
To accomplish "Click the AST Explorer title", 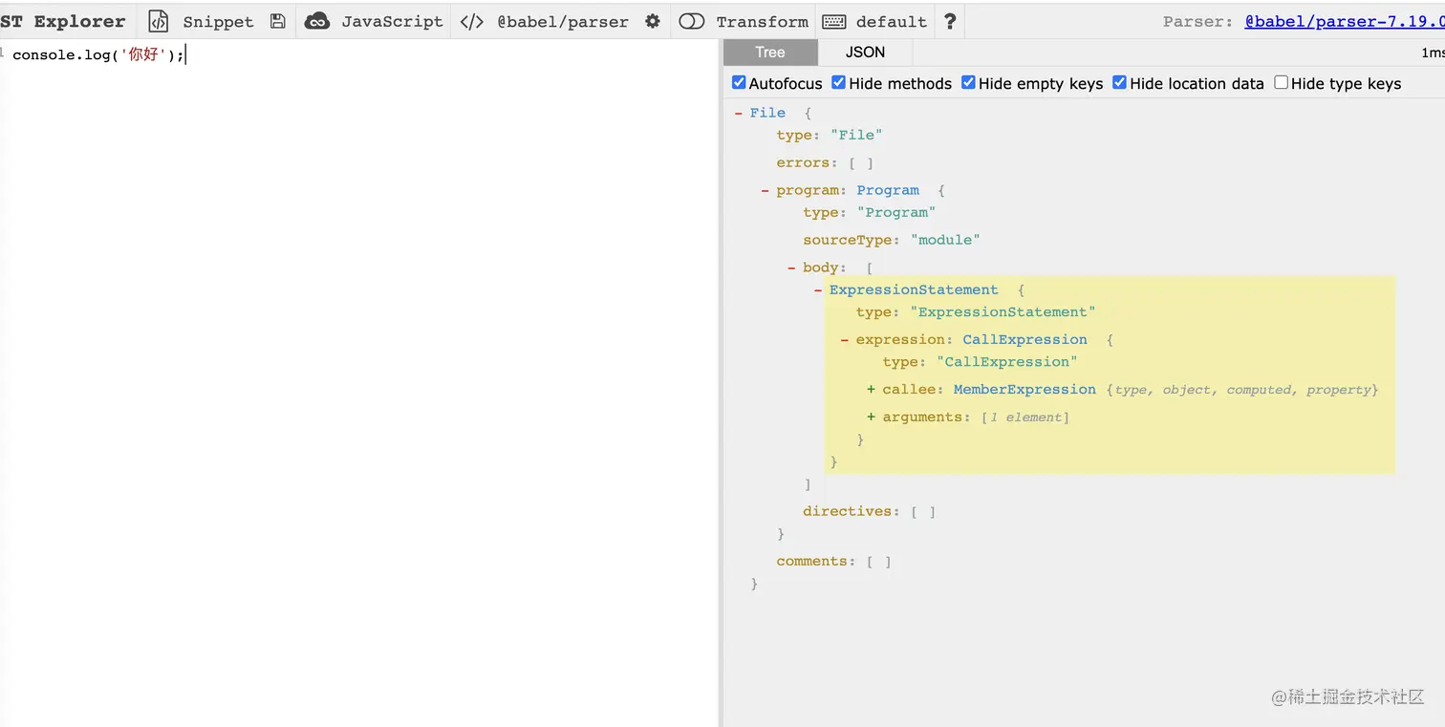I will (62, 21).
